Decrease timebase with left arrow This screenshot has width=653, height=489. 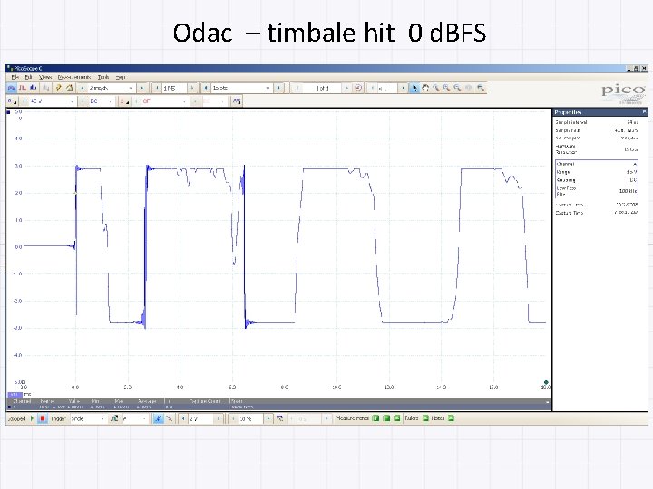82,88
